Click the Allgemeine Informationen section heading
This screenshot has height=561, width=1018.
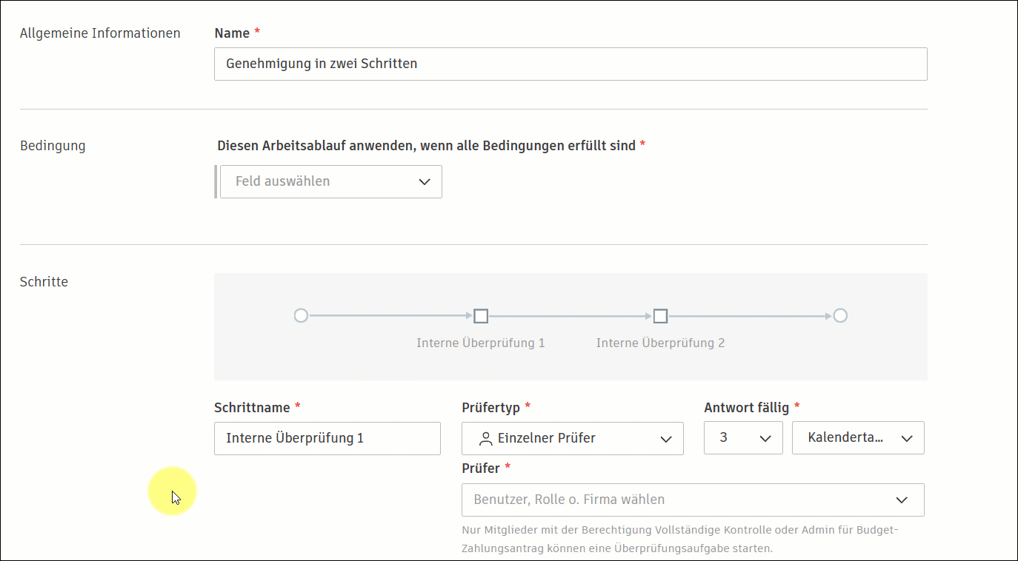pyautogui.click(x=100, y=33)
